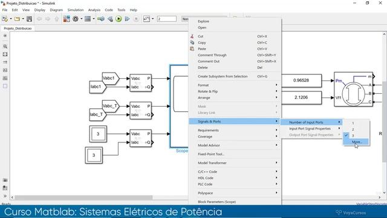Open the New Model dropdown arrow

point(11,19)
